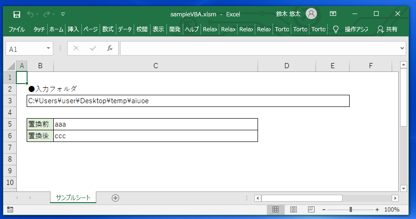Click the horizontal scrollbar left arrow

click(x=258, y=198)
